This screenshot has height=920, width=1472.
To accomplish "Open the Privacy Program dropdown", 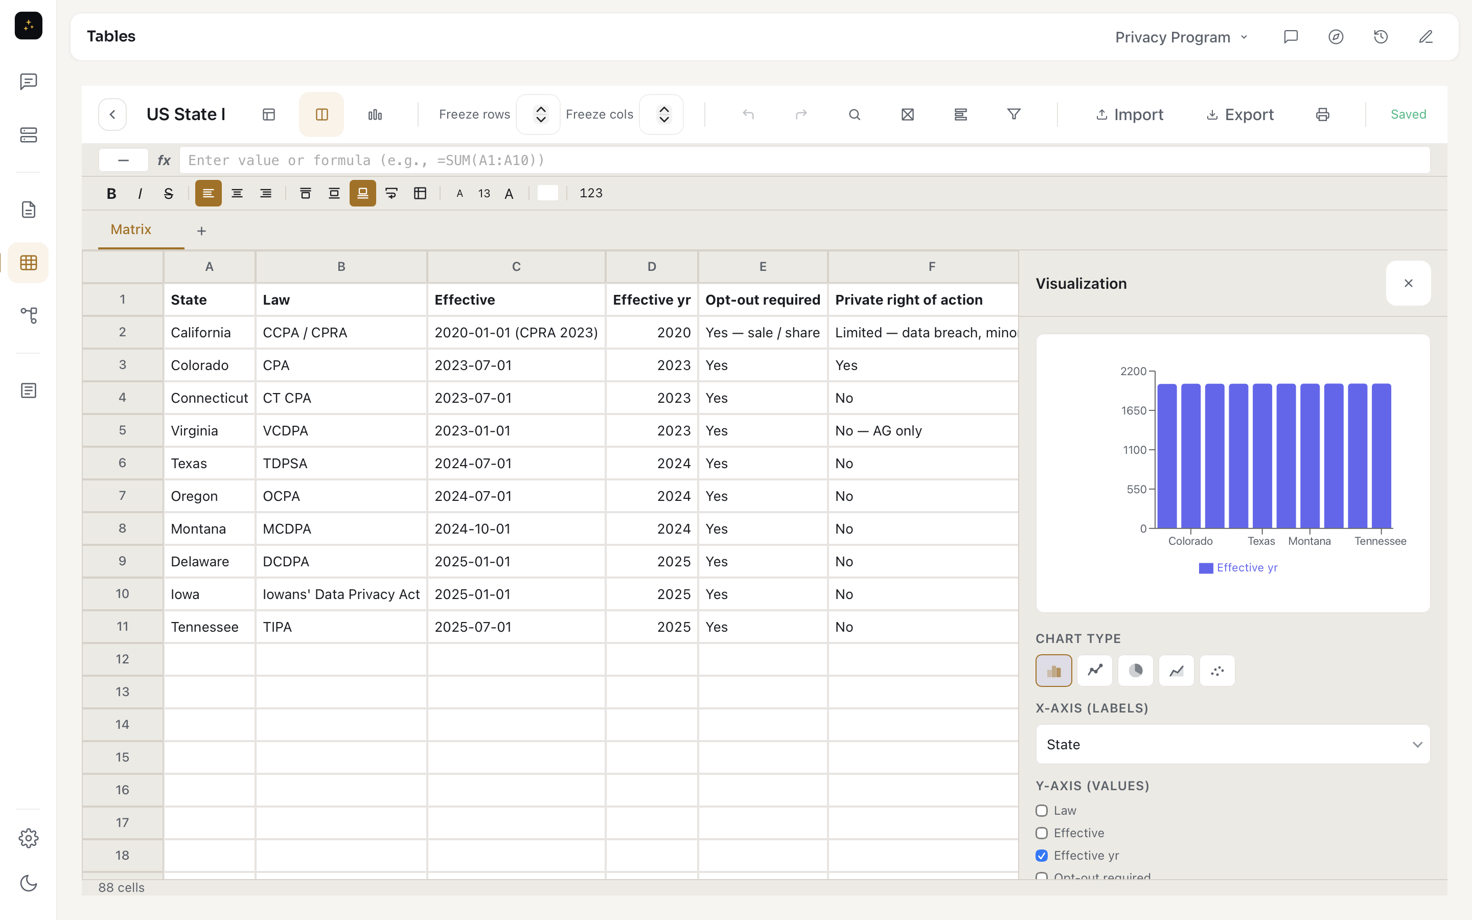I will click(1181, 37).
